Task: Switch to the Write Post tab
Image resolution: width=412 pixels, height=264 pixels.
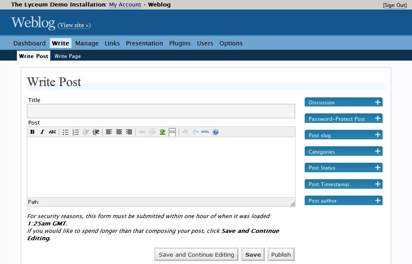Action: [34, 56]
